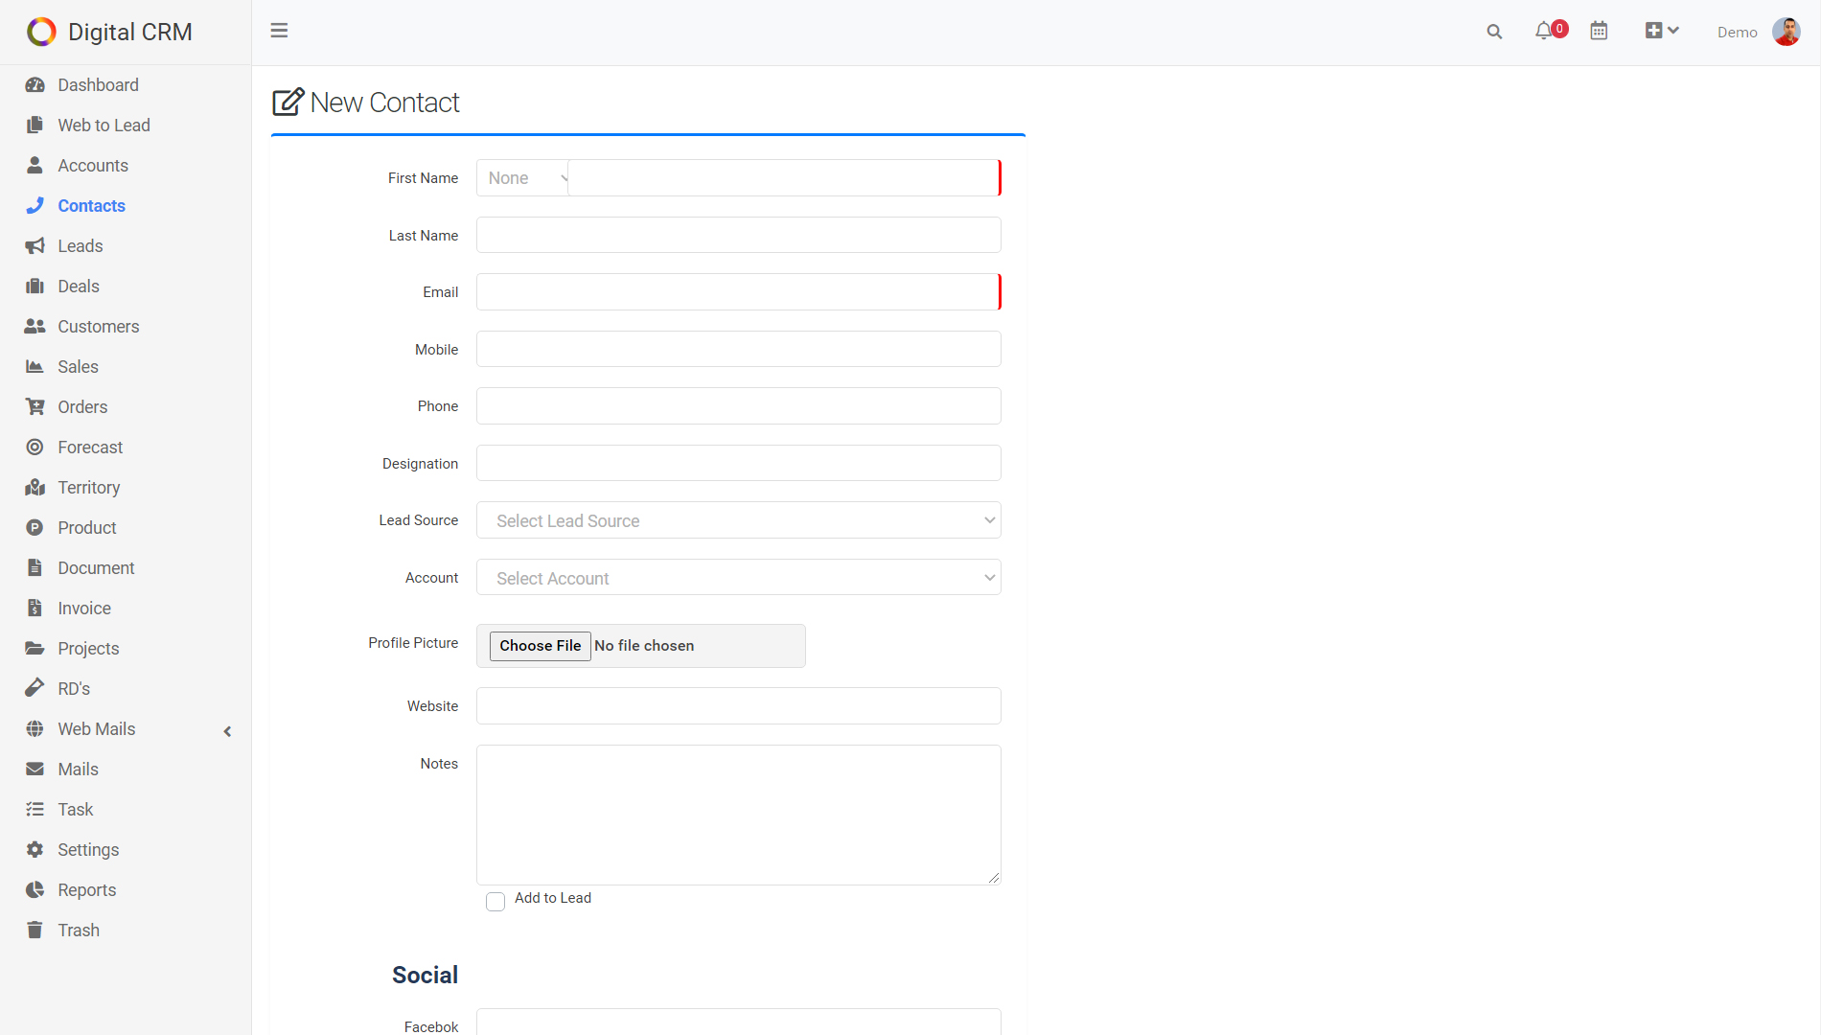Image resolution: width=1821 pixels, height=1035 pixels.
Task: Focus the First Name text field
Action: coord(785,178)
